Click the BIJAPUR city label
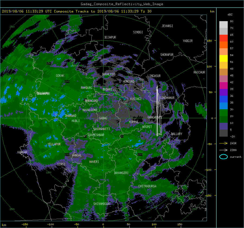Image resolution: width=244 pixels, height=228 pixels. (x=110, y=37)
